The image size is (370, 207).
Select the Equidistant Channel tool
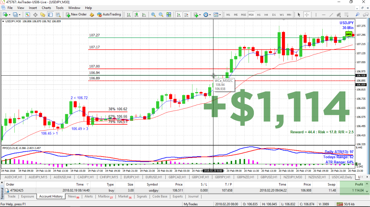pyautogui.click(x=339, y=15)
